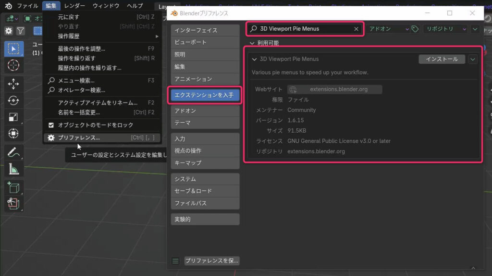Select the Scale tool
The width and height of the screenshot is (492, 276).
(13, 117)
